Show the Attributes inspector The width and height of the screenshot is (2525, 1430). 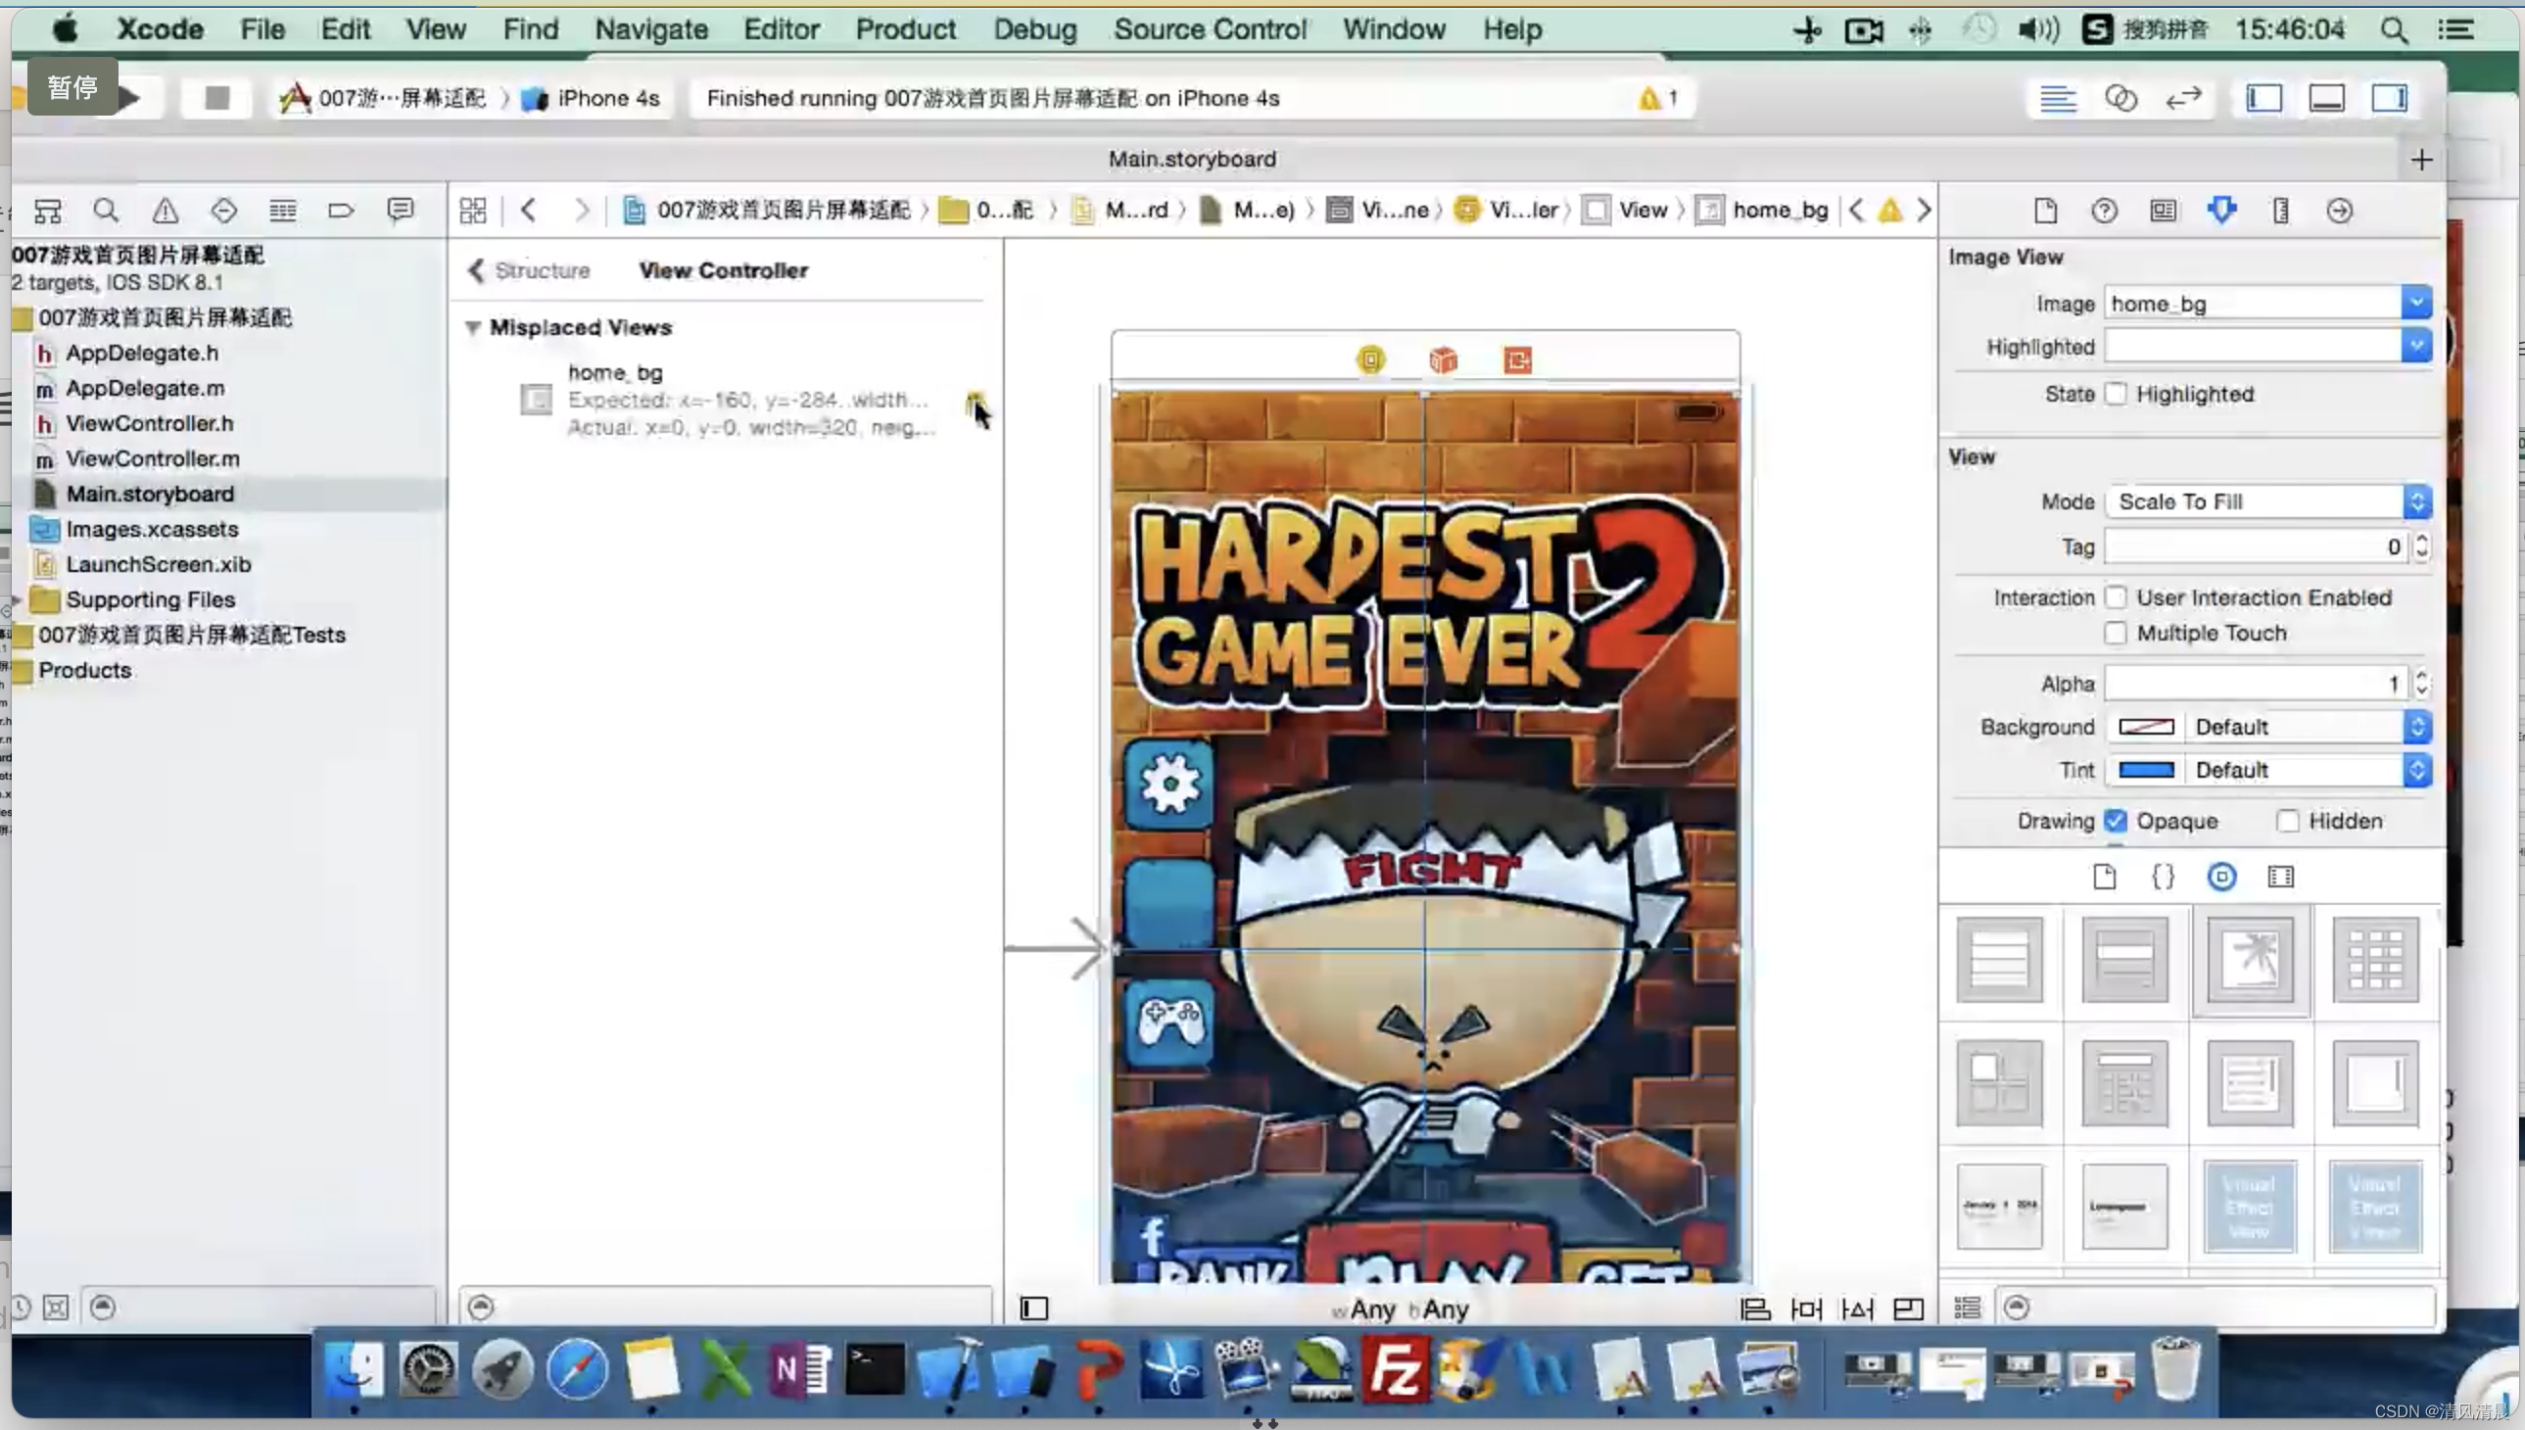[x=2221, y=211]
